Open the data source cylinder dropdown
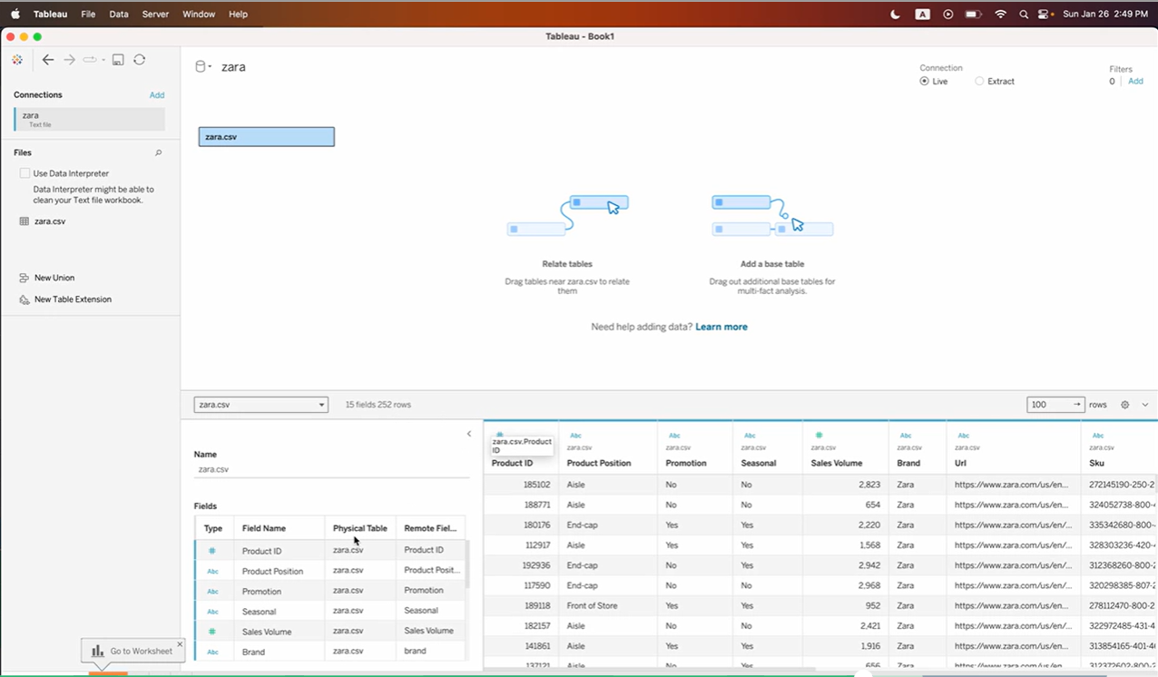 [x=203, y=67]
